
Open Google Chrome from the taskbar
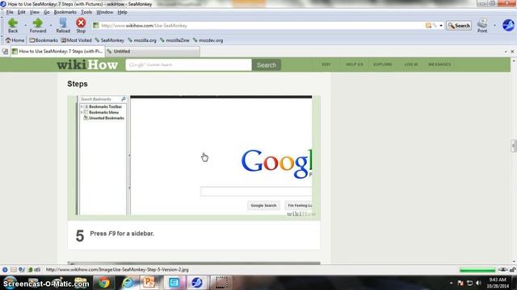[104, 283]
